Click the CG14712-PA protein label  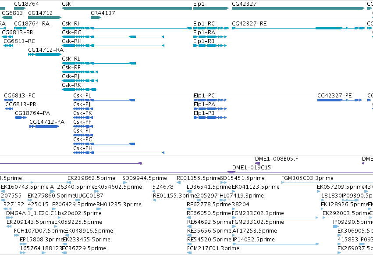[47, 122]
